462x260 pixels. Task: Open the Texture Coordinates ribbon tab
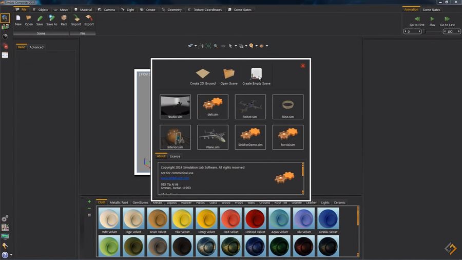pyautogui.click(x=205, y=9)
